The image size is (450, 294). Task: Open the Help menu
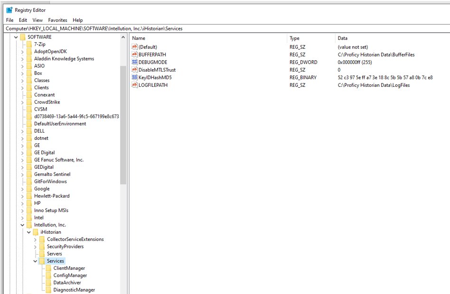(x=78, y=20)
